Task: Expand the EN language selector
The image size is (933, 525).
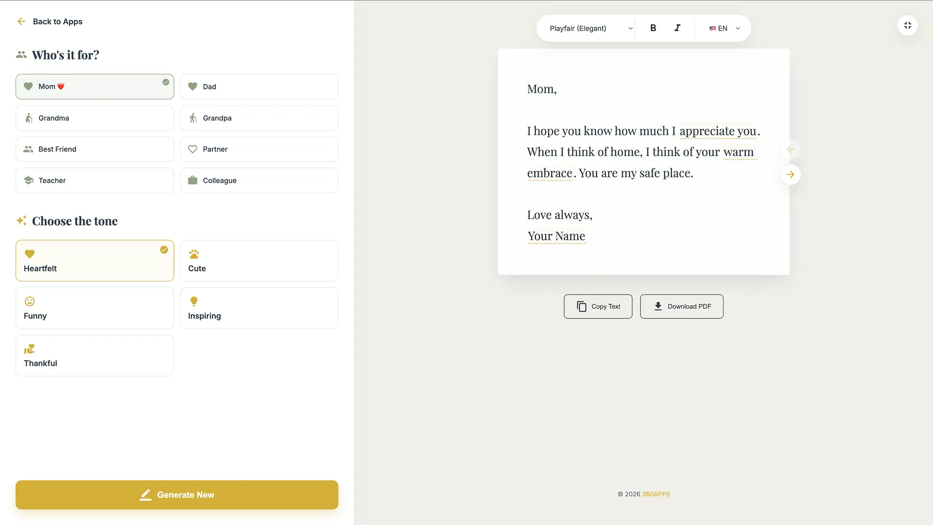Action: pos(724,28)
